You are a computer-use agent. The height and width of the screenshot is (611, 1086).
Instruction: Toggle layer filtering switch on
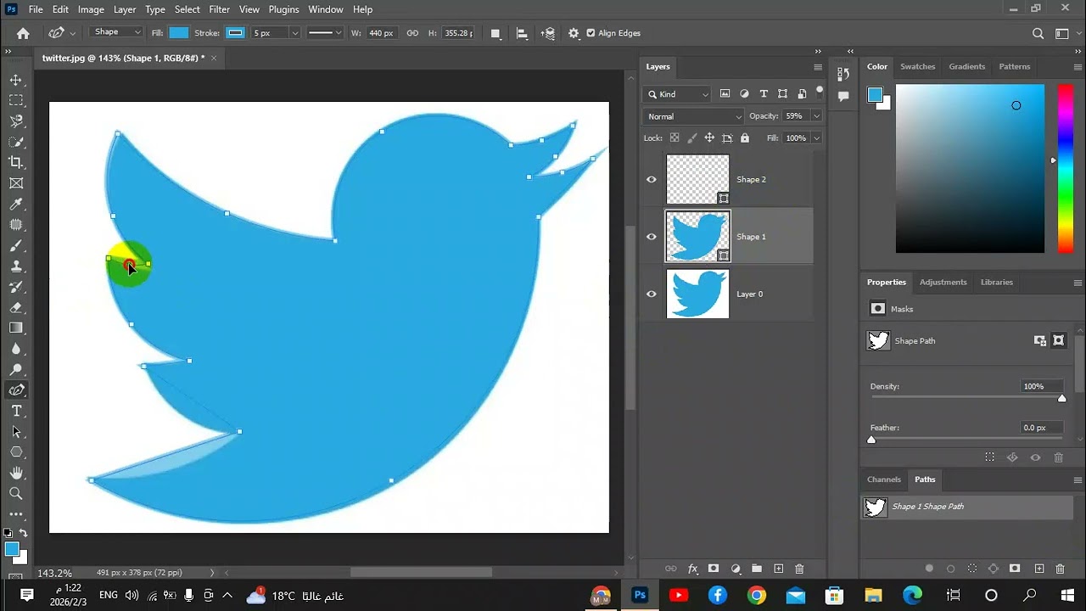point(820,91)
